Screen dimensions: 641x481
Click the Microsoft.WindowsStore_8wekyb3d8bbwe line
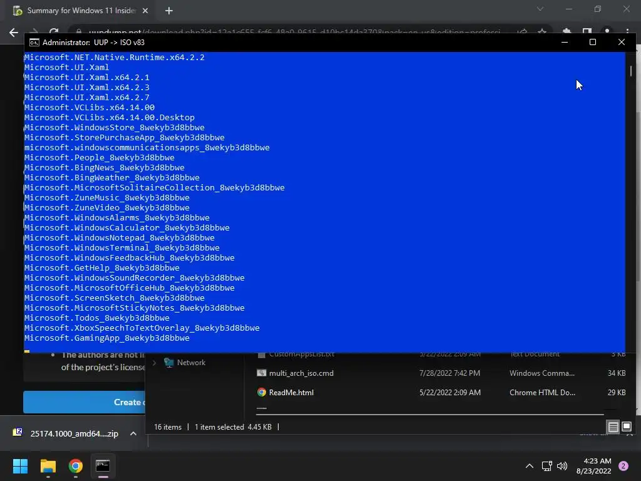(115, 128)
